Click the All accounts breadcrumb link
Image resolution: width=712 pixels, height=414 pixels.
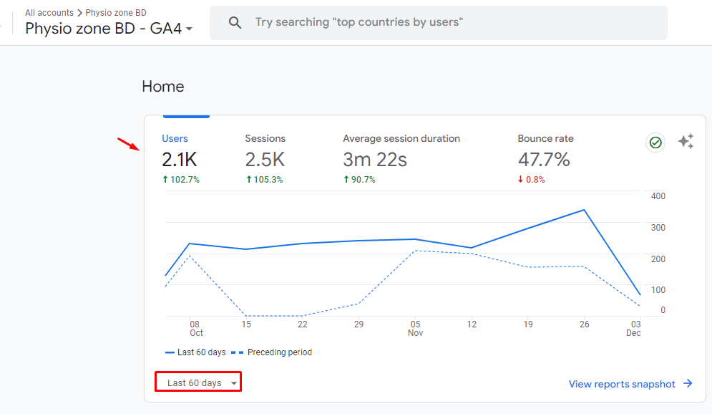49,13
